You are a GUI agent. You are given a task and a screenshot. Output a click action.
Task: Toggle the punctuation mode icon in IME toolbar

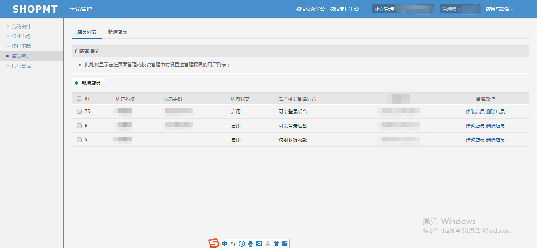[233, 244]
